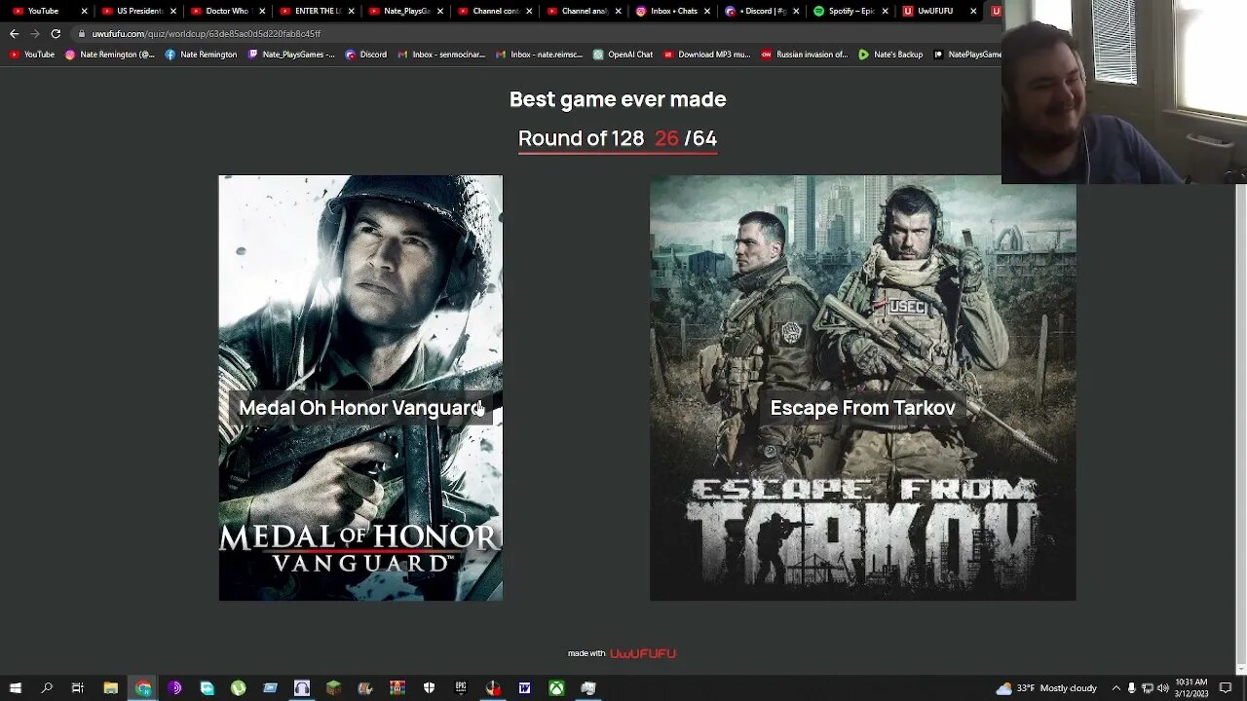The image size is (1247, 701).
Task: Click the 'Best game ever made' title
Action: click(x=618, y=99)
